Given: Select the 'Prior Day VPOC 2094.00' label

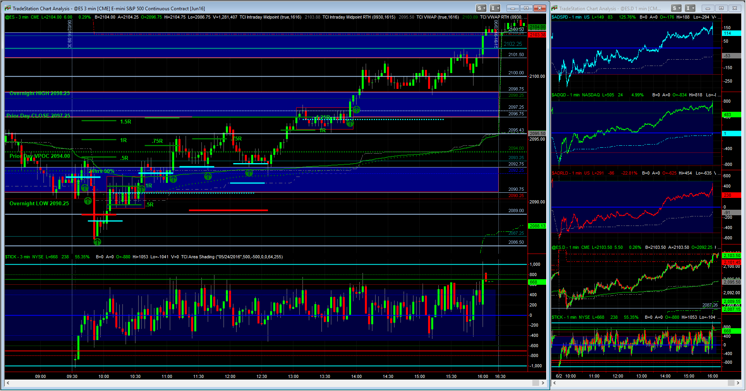Looking at the screenshot, I should pyautogui.click(x=39, y=156).
